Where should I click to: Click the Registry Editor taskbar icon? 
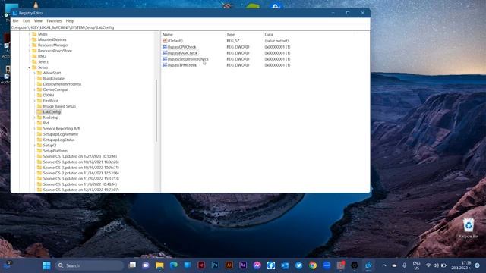[x=368, y=265]
